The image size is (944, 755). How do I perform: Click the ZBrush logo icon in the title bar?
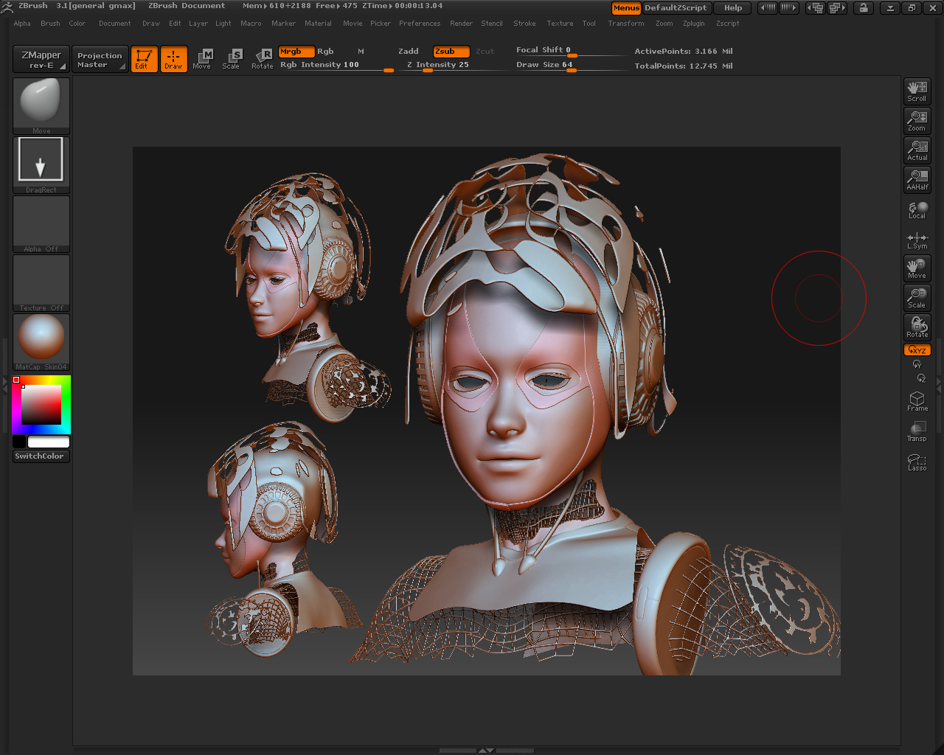(x=7, y=7)
